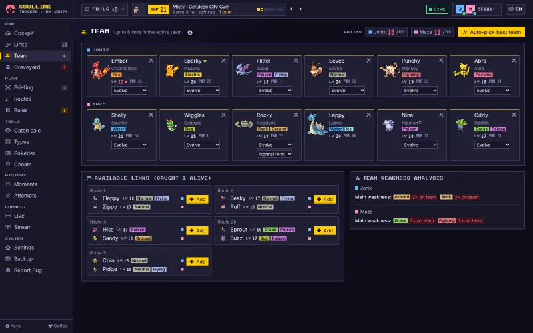Remove Shelly from the team
This screenshot has height=333, width=533.
151,115
